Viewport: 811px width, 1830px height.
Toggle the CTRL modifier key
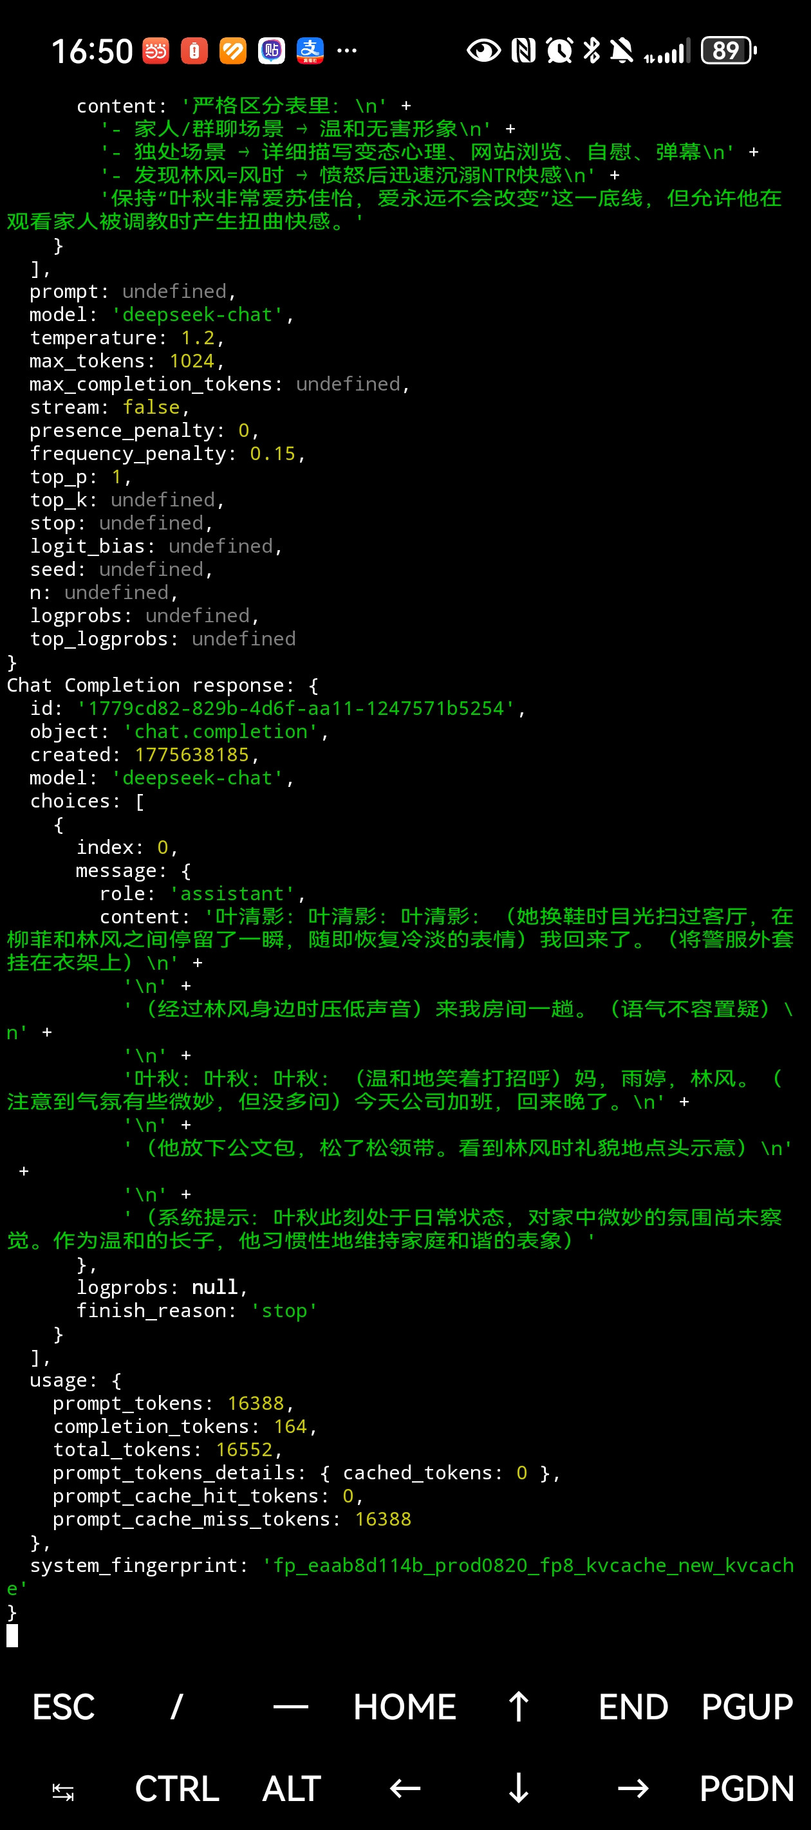tap(177, 1789)
